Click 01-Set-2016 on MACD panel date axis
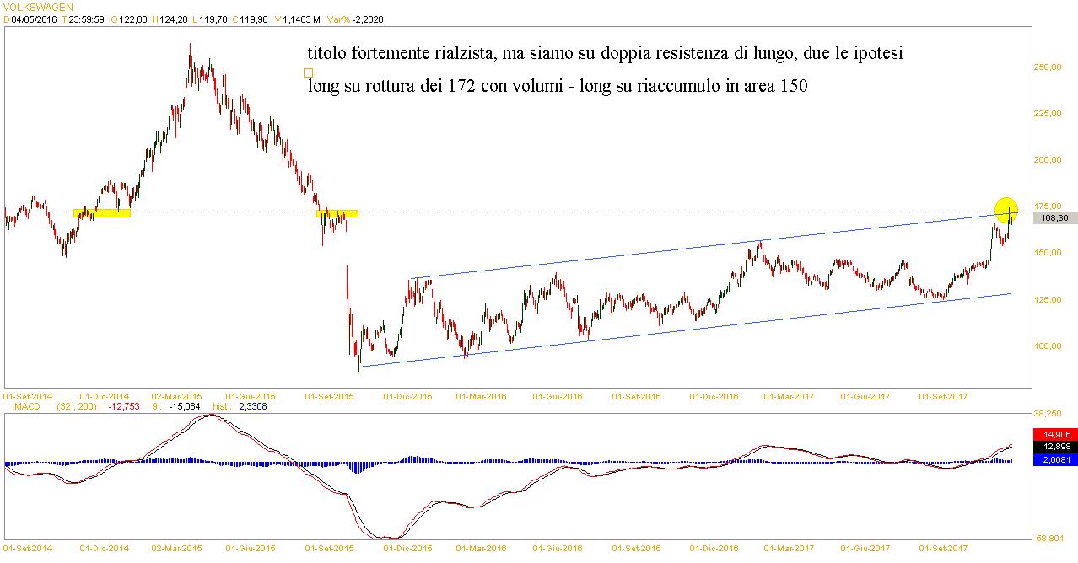This screenshot has width=1078, height=563. [636, 549]
